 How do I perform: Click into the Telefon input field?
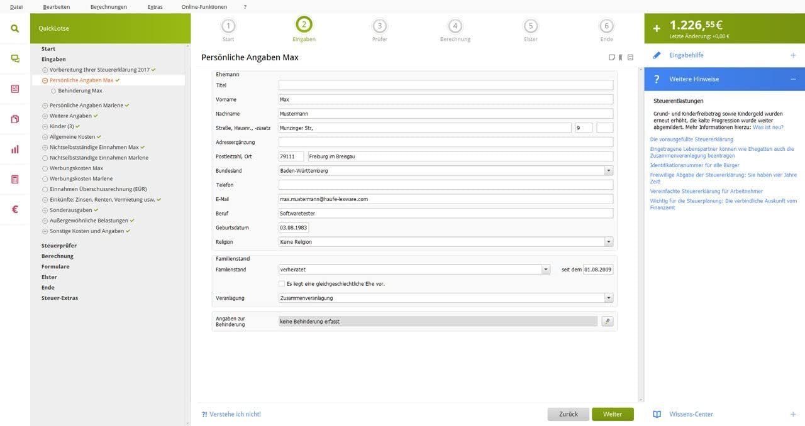click(445, 185)
